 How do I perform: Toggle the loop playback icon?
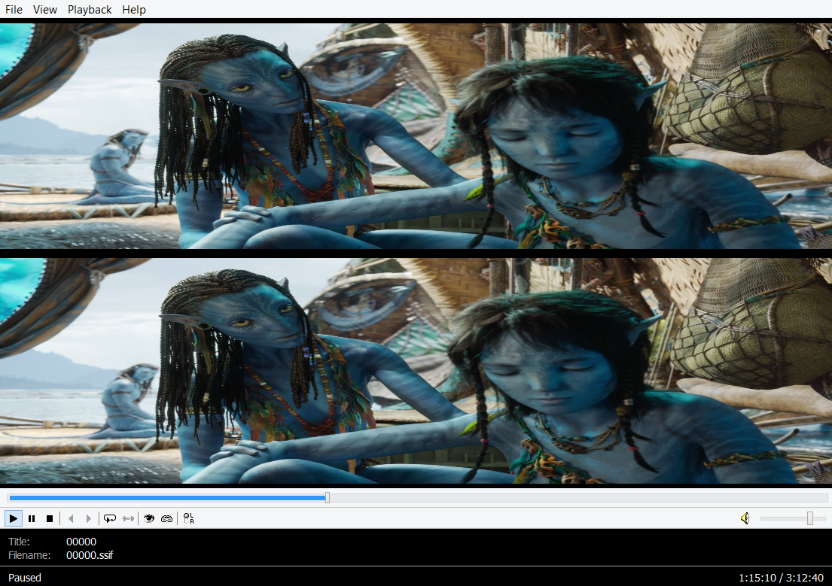[110, 518]
